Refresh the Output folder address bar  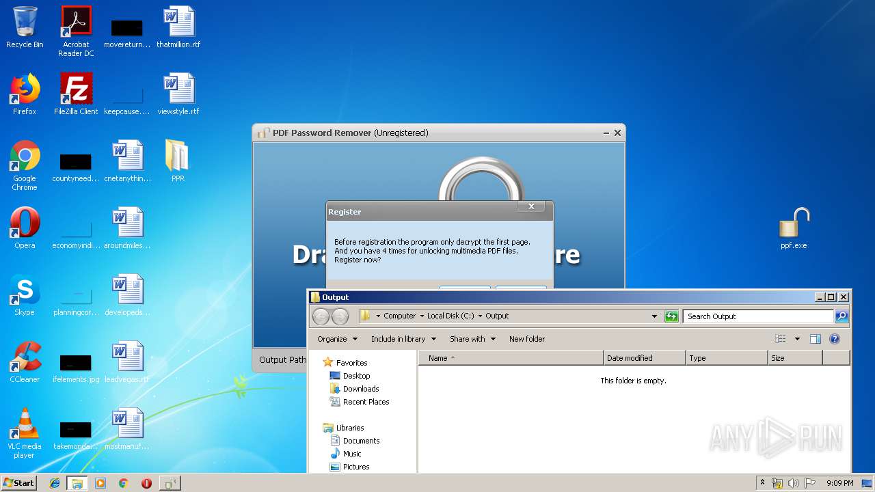pyautogui.click(x=671, y=316)
